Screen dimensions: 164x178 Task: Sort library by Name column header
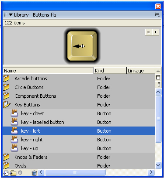48,71
